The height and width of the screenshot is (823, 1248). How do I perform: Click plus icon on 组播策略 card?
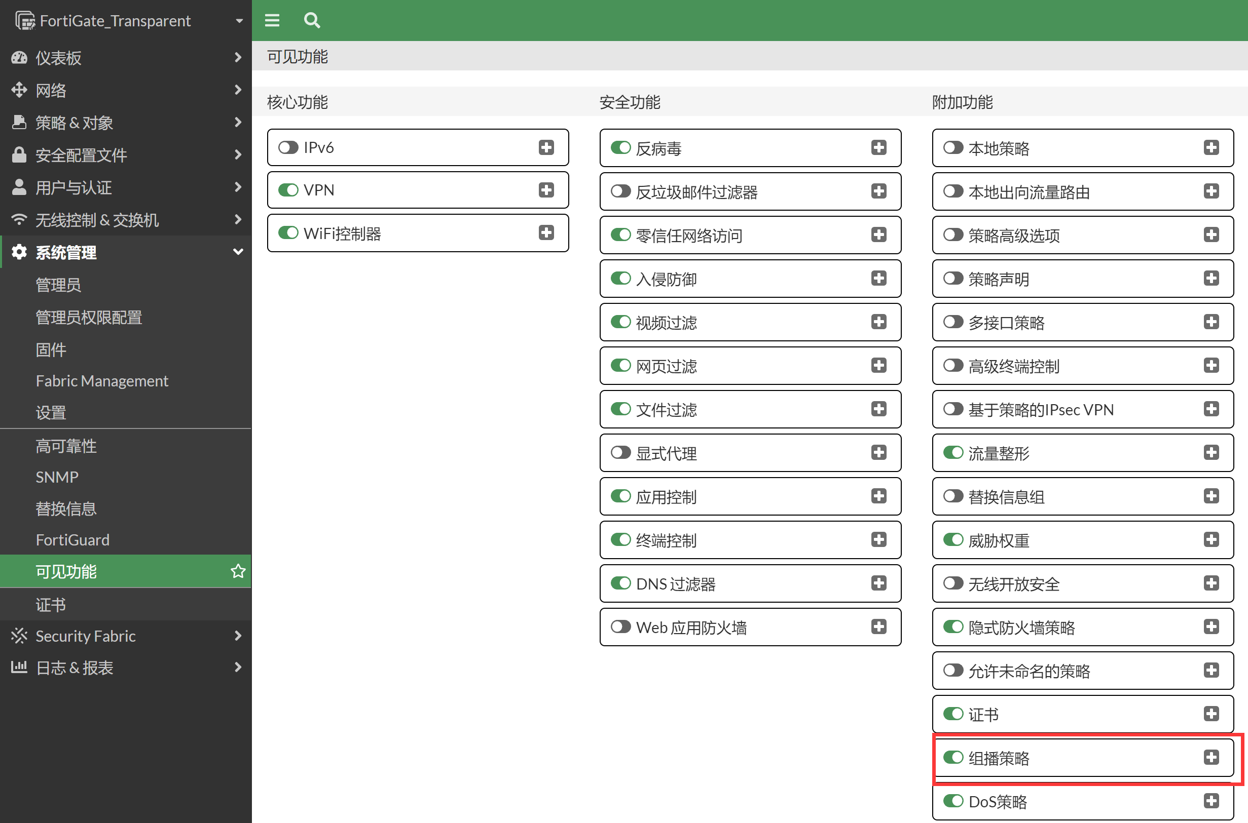[1211, 757]
